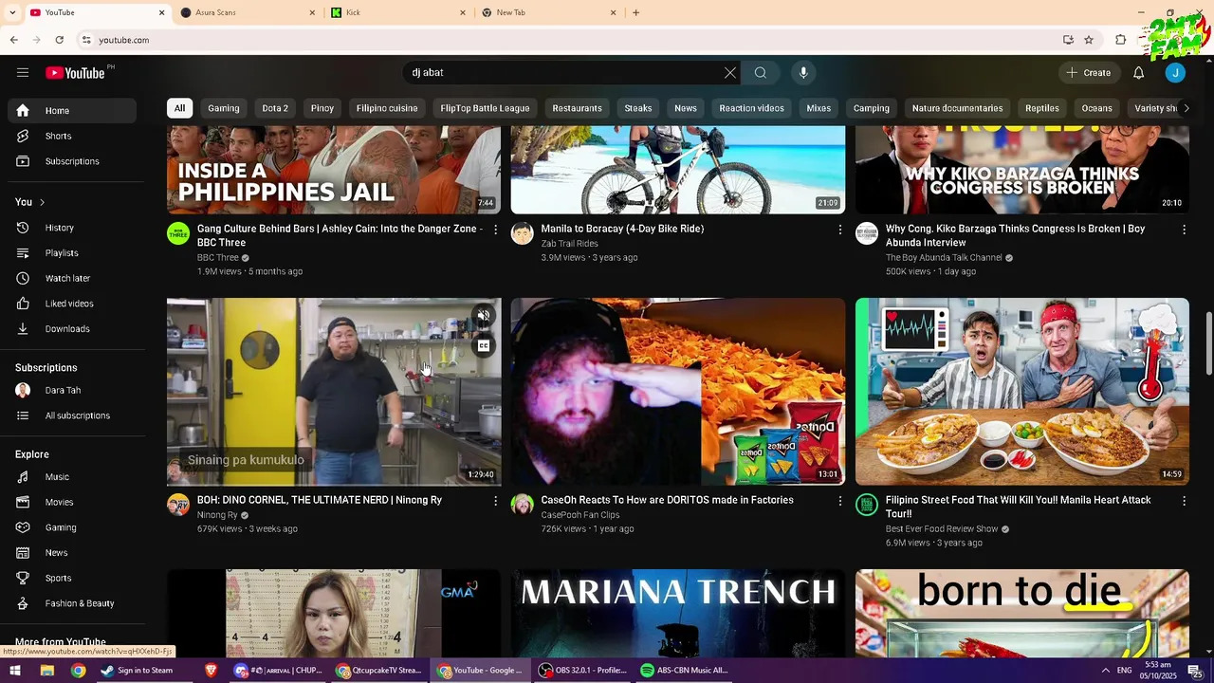Open options menu for Kiko Barzaga video
This screenshot has width=1214, height=683.
pos(1184,230)
